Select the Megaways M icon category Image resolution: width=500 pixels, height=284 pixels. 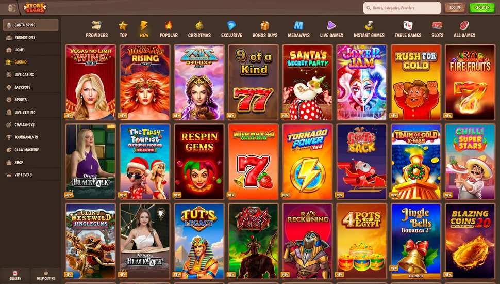point(298,29)
